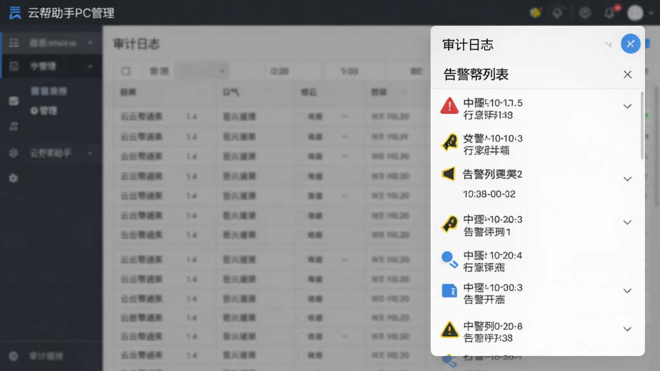Expand the 0-20-6 alert item chevron

click(628, 329)
